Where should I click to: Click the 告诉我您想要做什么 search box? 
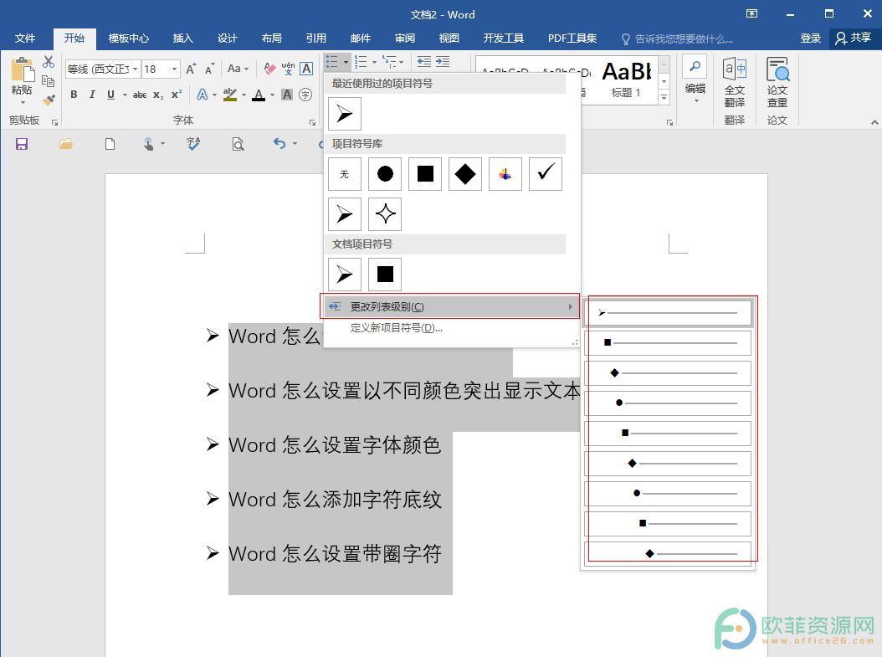point(677,38)
